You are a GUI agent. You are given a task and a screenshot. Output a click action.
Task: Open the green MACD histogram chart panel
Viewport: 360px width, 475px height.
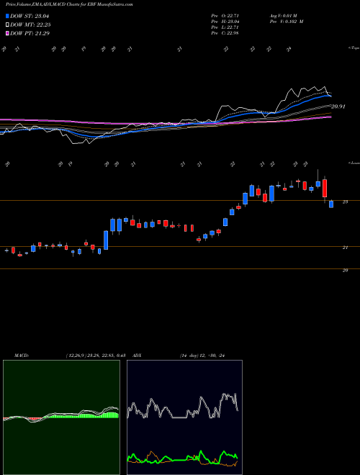pyautogui.click(x=61, y=417)
